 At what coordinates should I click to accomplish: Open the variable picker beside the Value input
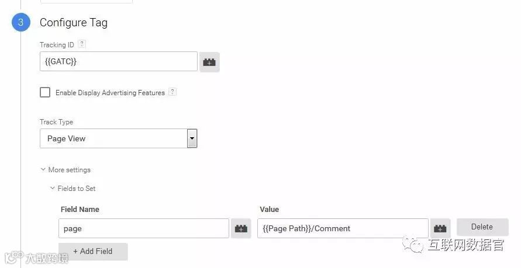pyautogui.click(x=440, y=229)
